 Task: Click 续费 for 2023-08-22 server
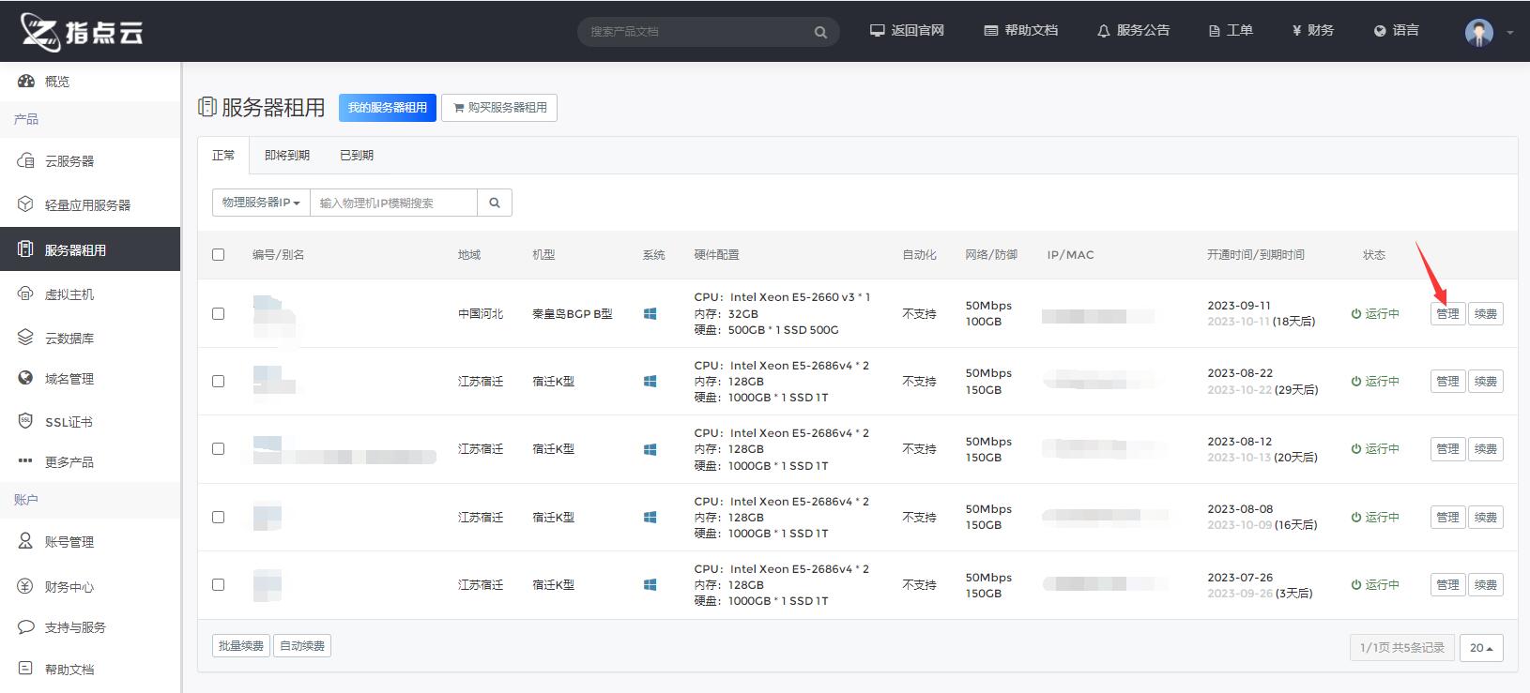tap(1486, 382)
